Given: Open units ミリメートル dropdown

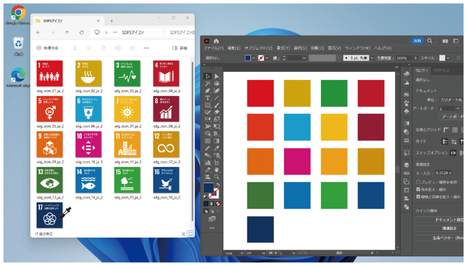Looking at the screenshot, I should [451, 100].
